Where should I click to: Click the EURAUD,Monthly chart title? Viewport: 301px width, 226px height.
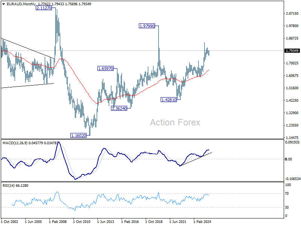click(x=21, y=4)
